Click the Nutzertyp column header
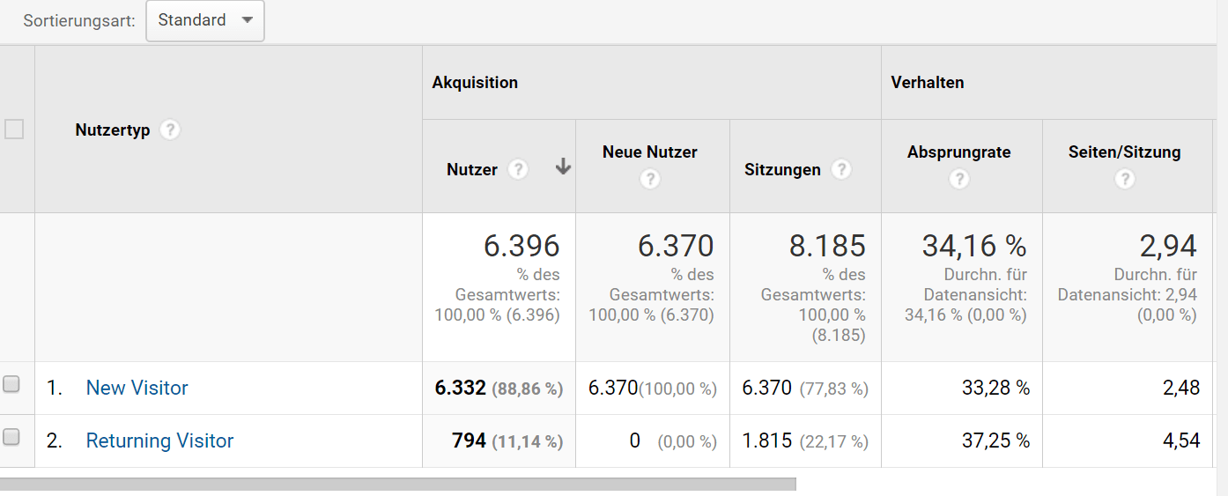Viewport: 1228px width, 496px height. tap(113, 130)
